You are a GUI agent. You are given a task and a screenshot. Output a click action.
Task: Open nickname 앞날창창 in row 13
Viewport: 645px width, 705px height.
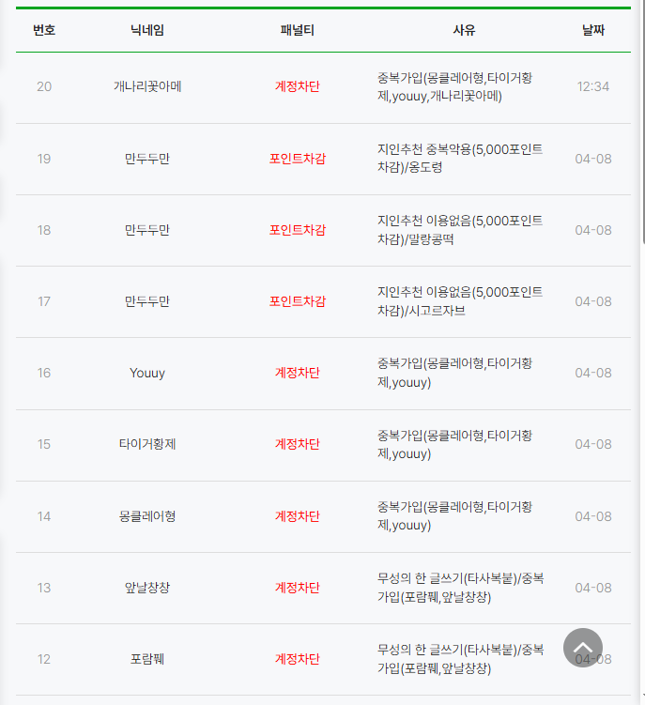(x=147, y=588)
